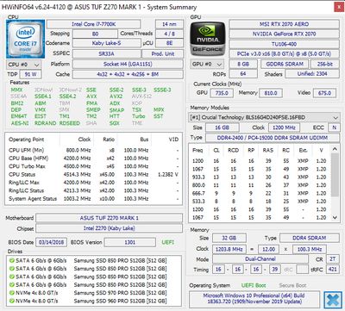Click the Kaby Lake-S codename field
Image resolution: width=345 pixels, height=311 pixels.
coord(106,43)
